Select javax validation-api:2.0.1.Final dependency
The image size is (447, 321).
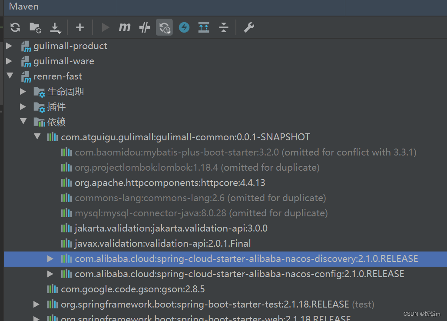coord(163,243)
